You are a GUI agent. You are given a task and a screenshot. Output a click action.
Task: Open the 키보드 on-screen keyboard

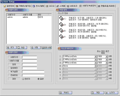point(65,93)
